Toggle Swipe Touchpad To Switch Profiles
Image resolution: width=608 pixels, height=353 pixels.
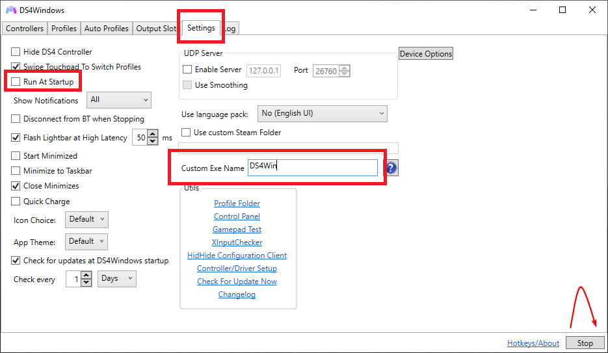point(16,67)
